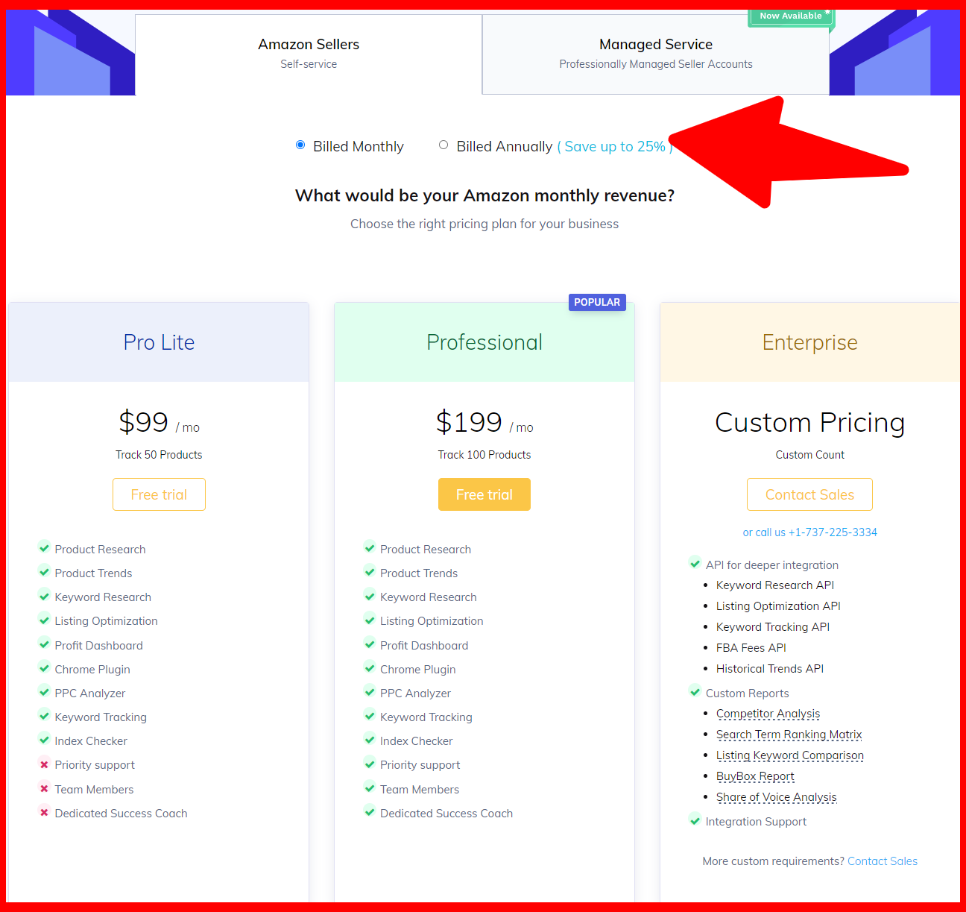Click the Now Available badge
Screen dimensions: 966x912
click(791, 15)
